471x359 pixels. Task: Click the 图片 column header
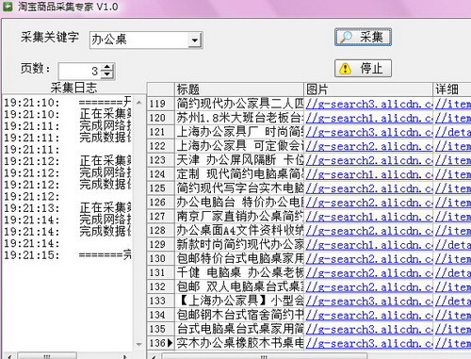[x=368, y=90]
